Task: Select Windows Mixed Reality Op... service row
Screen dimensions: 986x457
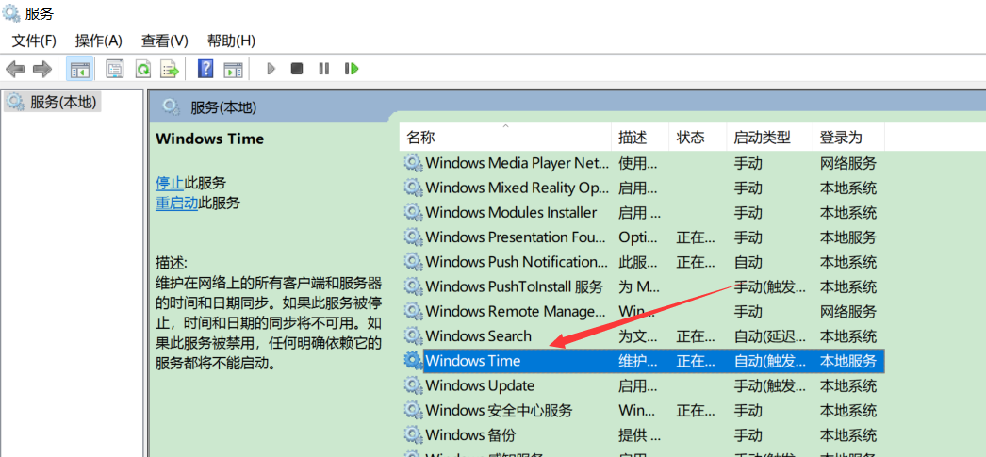Action: 642,188
